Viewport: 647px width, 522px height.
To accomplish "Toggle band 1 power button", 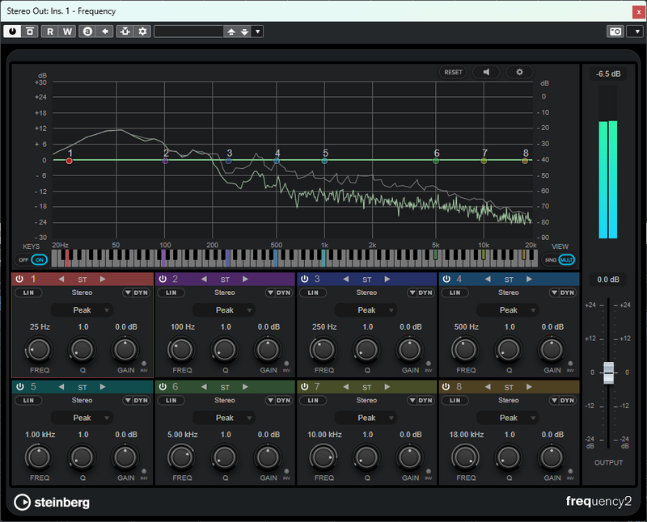I will click(x=19, y=279).
